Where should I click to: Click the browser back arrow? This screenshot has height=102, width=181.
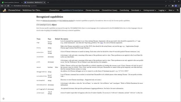pos(2,6)
